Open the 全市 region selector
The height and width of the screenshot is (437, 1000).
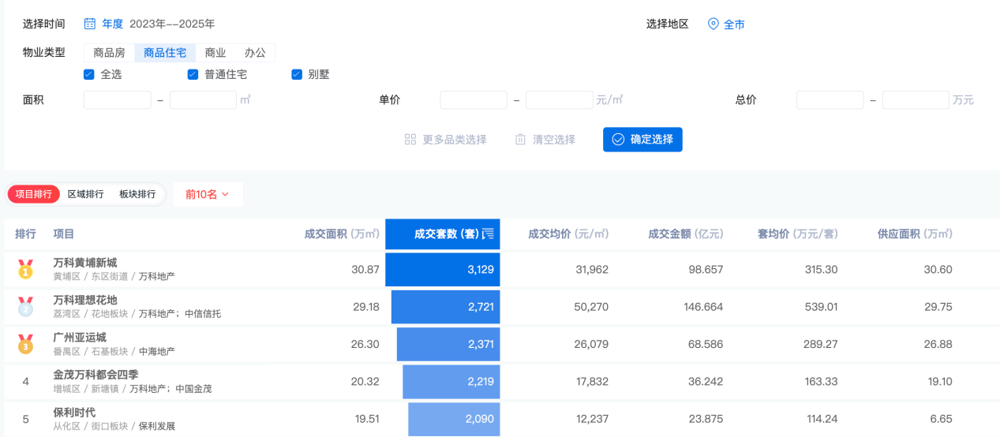pyautogui.click(x=734, y=24)
